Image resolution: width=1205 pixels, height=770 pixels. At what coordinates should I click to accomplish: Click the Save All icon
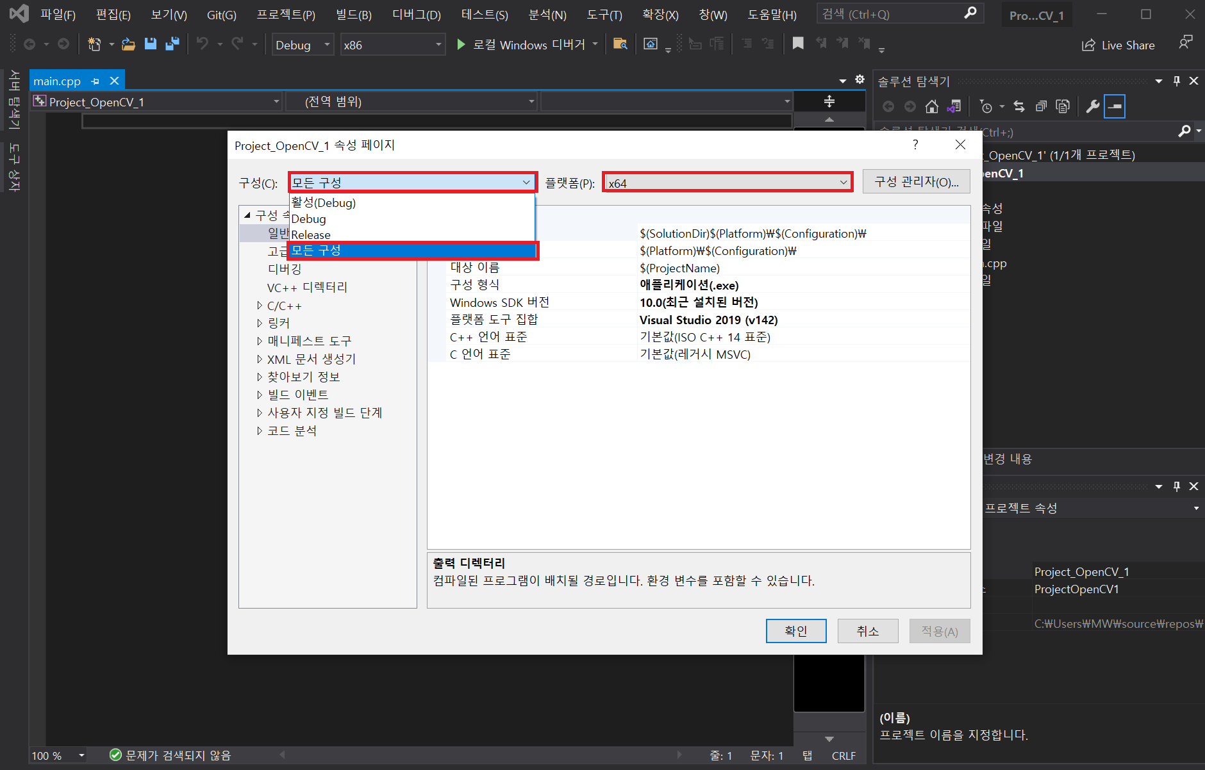(172, 44)
